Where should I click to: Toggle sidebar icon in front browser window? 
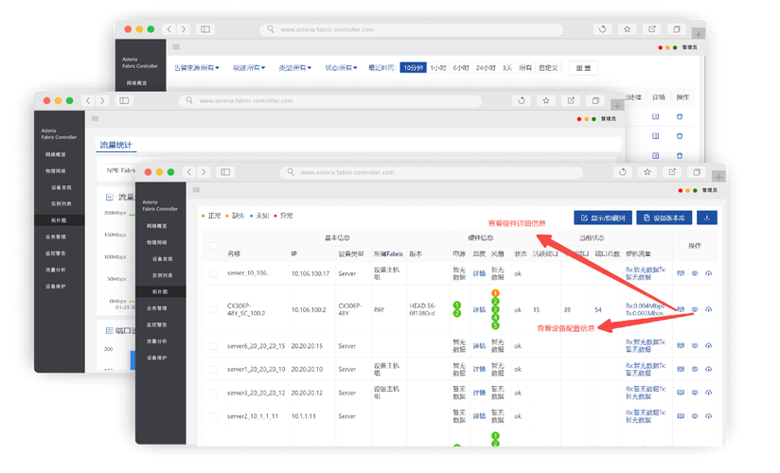pos(225,172)
